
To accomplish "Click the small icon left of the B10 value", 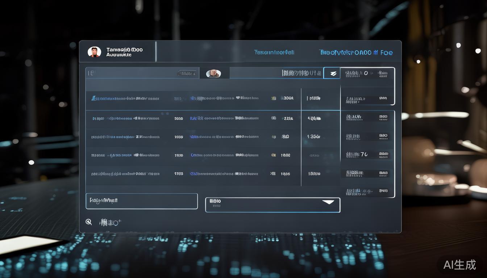I will click(274, 137).
